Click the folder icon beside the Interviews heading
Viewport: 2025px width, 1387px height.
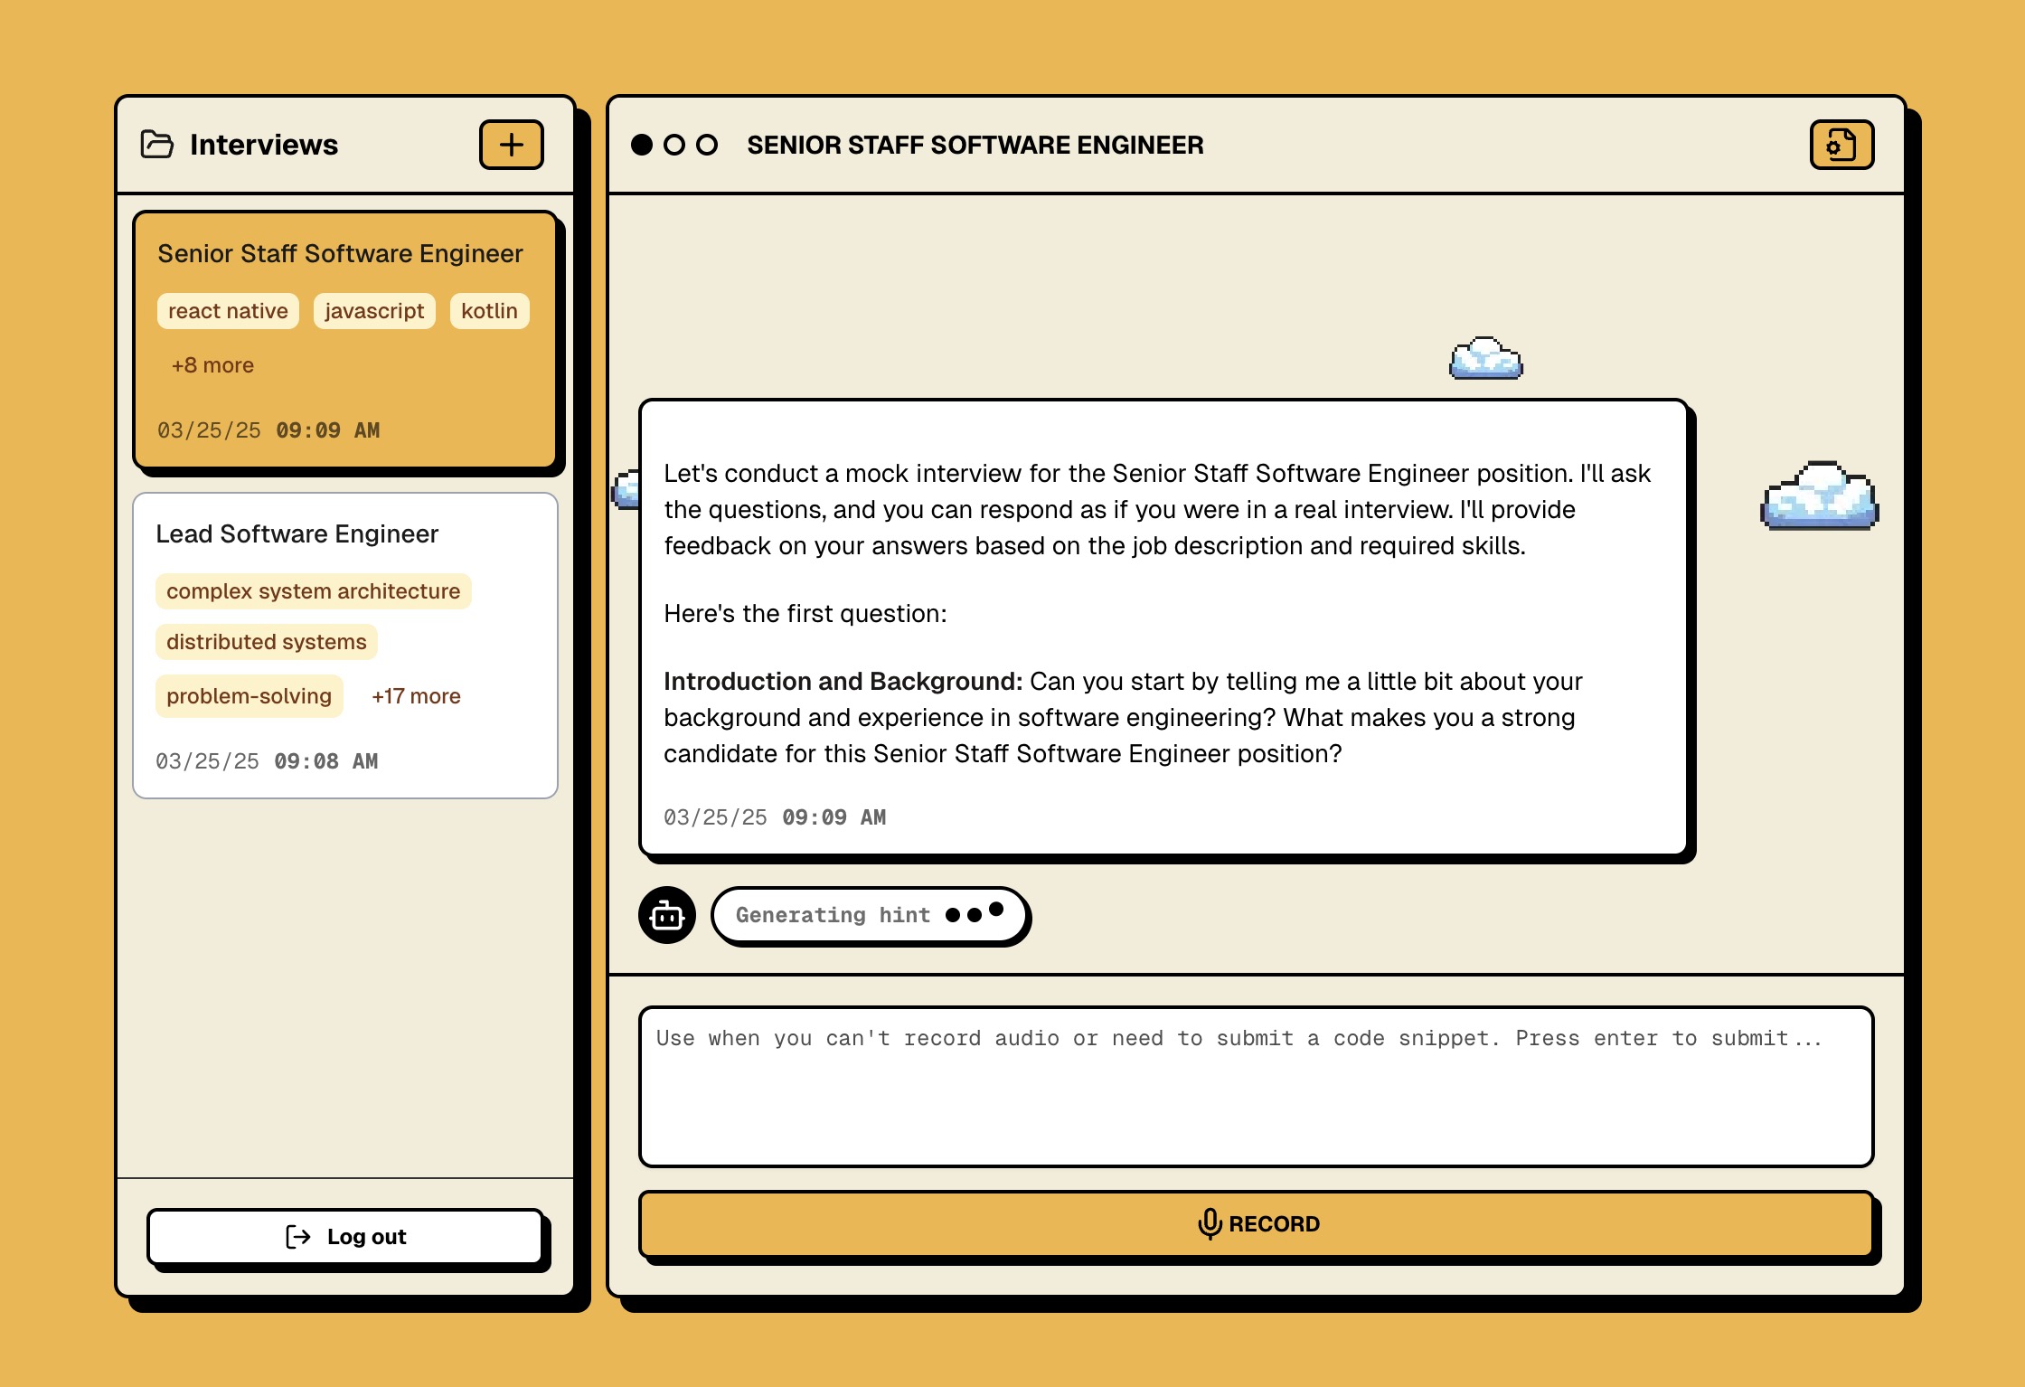click(x=158, y=144)
